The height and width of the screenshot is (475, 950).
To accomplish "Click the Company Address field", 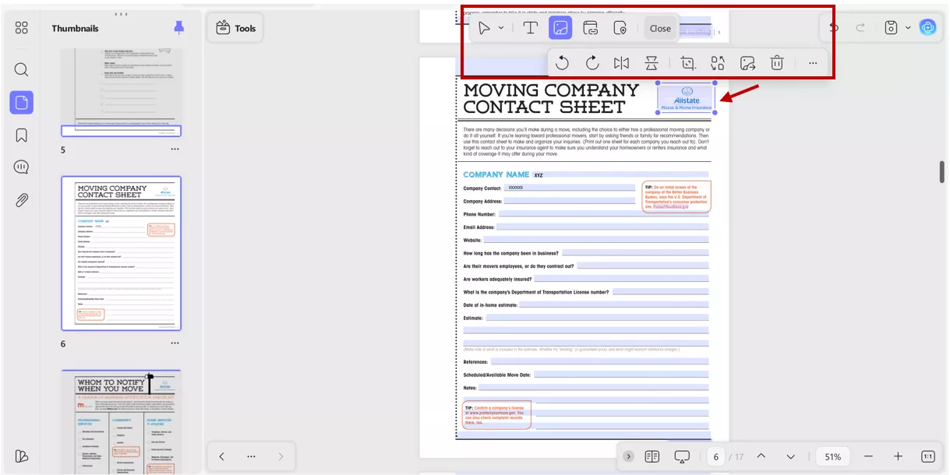I will 570,201.
